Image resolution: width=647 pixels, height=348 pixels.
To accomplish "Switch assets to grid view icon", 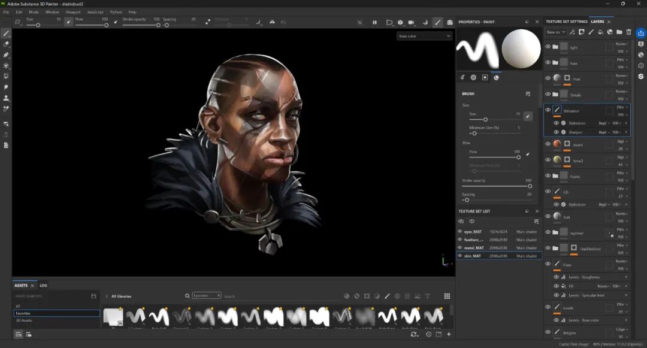I will (447, 296).
